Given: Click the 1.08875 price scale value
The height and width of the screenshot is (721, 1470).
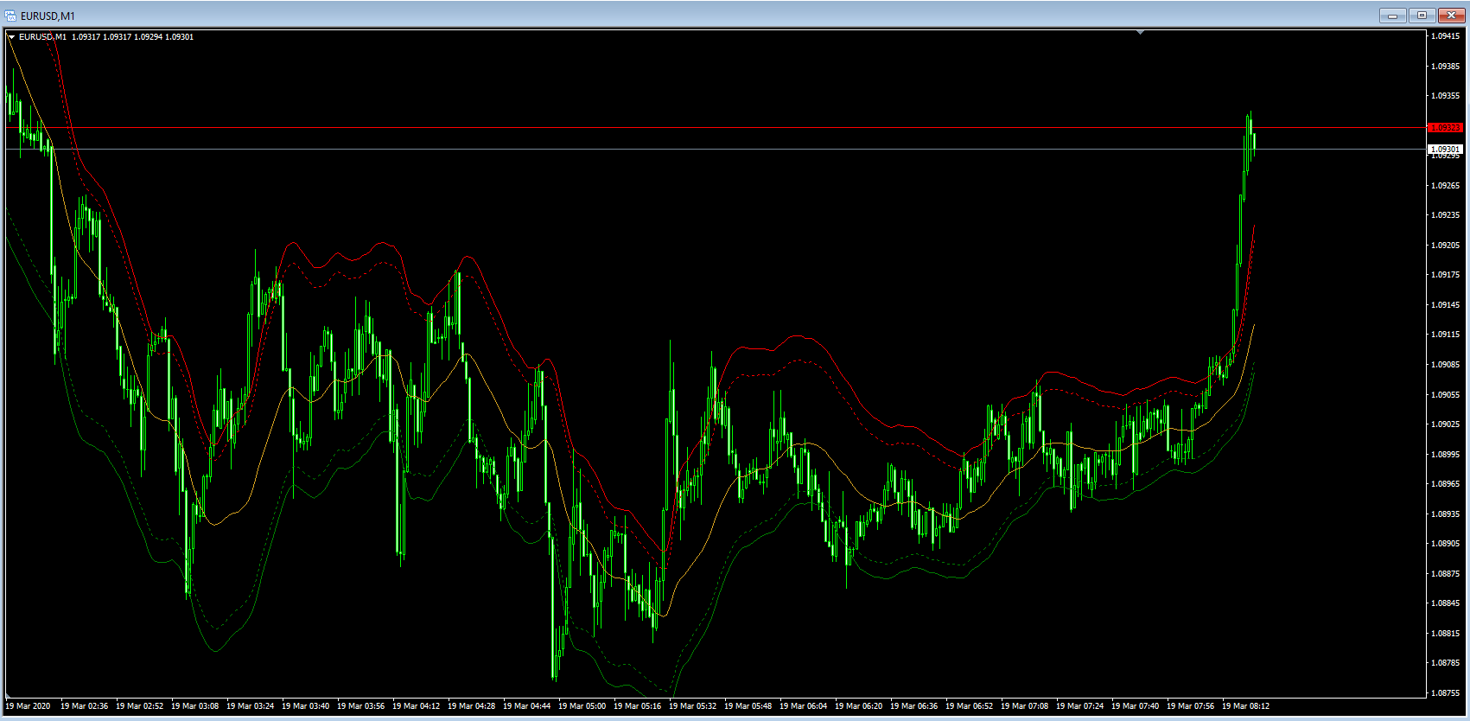Looking at the screenshot, I should click(x=1446, y=573).
